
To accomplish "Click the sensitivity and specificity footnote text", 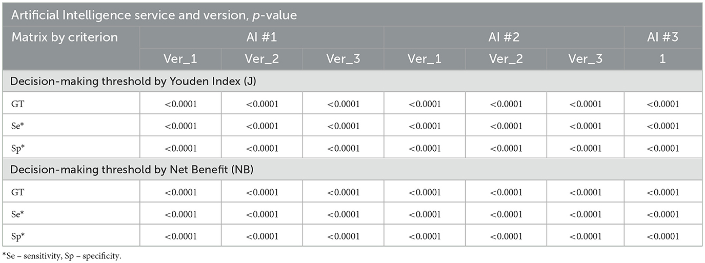I will 62,256.
